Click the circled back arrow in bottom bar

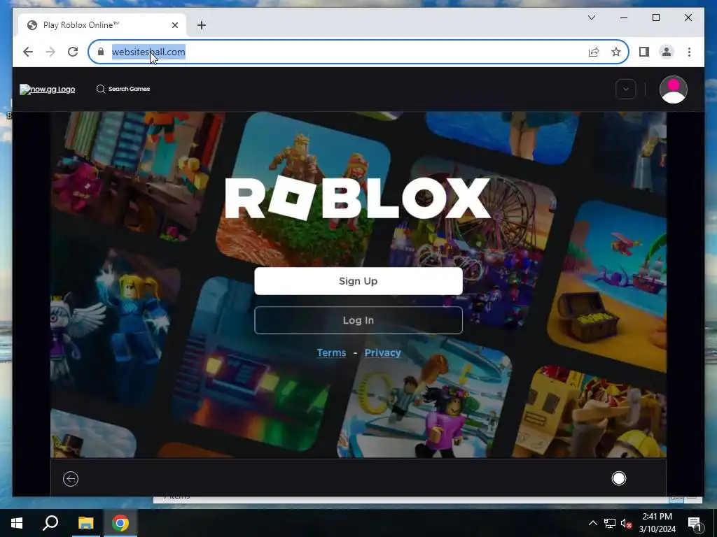71,478
